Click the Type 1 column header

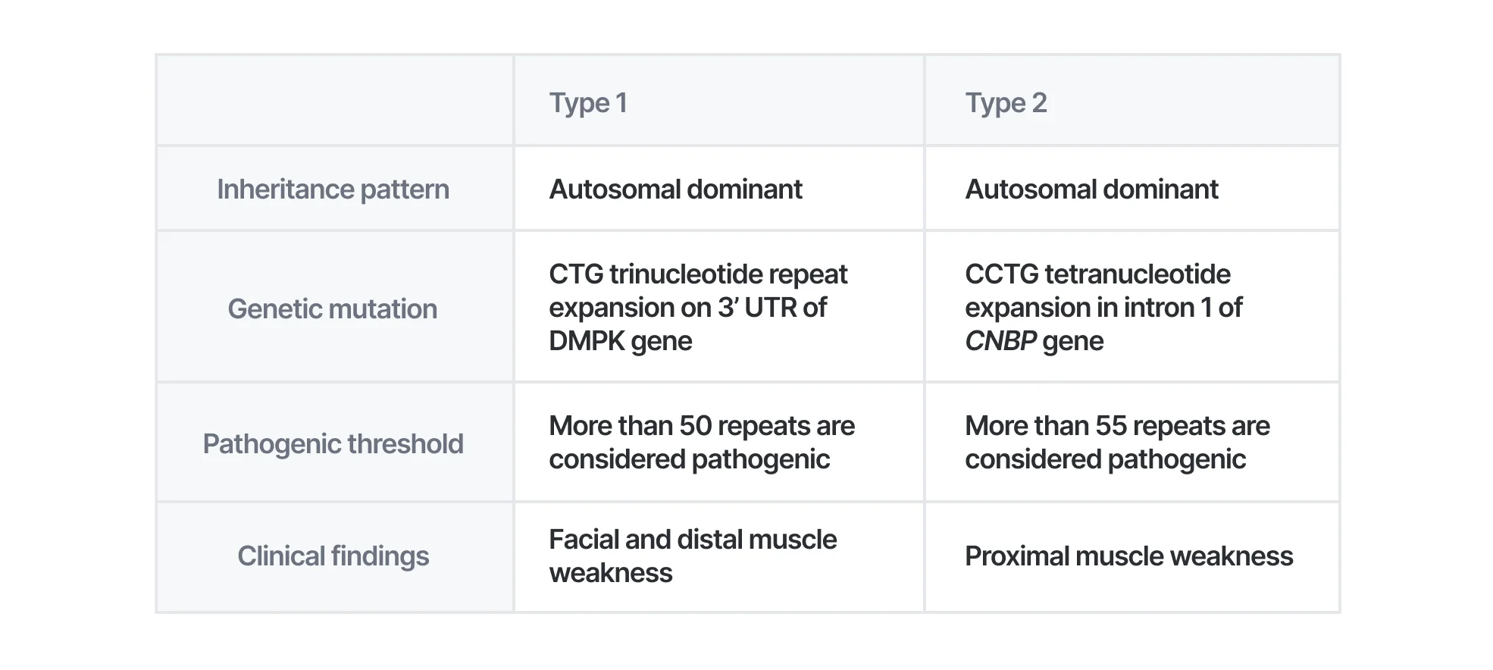coord(588,102)
